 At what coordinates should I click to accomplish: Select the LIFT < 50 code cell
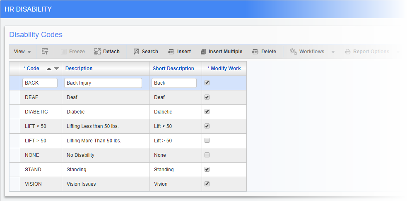coord(41,126)
